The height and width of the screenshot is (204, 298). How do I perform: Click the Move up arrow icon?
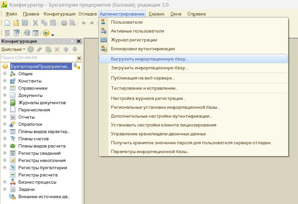coord(66,50)
